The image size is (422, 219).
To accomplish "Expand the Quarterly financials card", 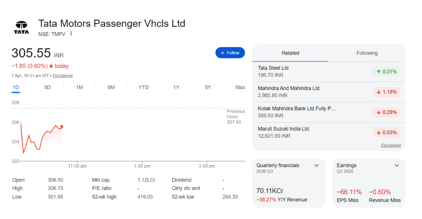I will [x=316, y=165].
